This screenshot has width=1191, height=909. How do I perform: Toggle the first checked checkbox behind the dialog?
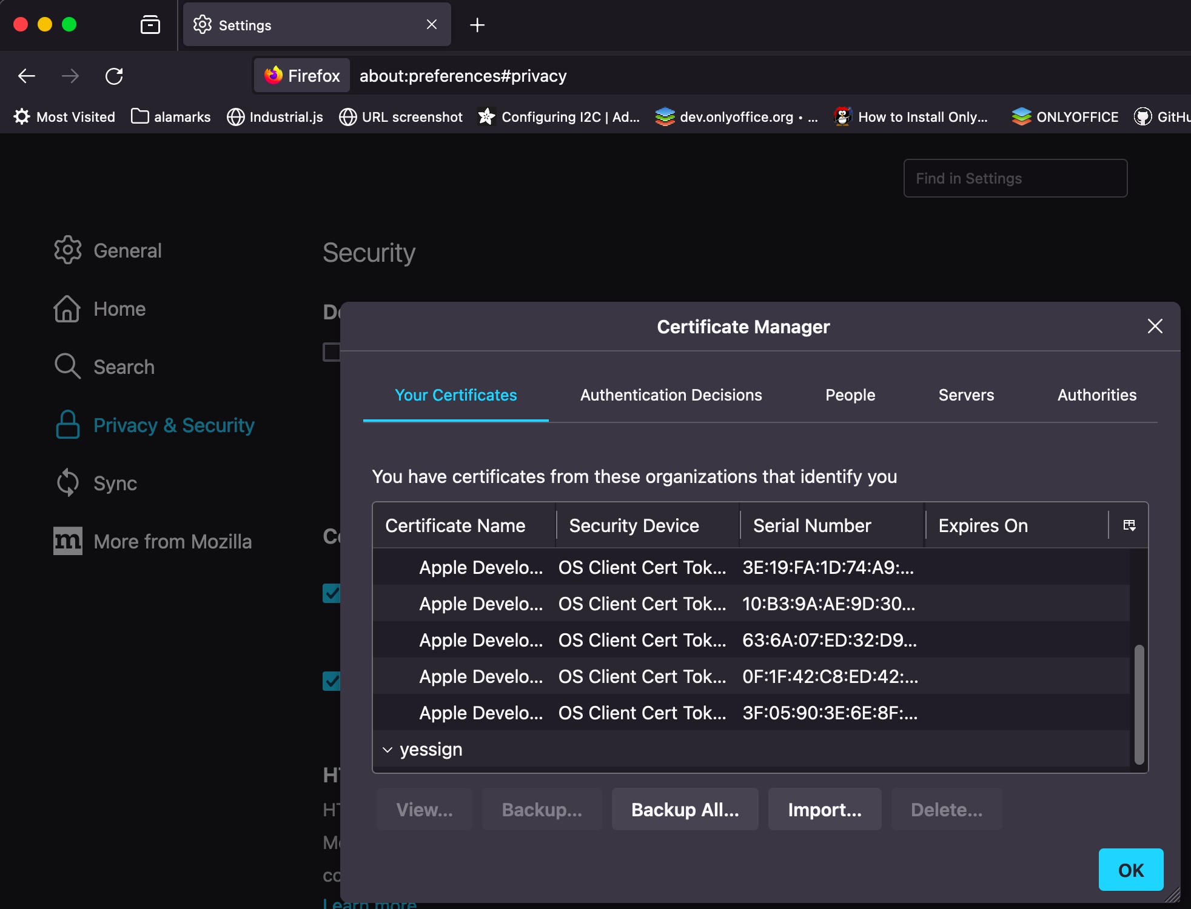tap(332, 593)
